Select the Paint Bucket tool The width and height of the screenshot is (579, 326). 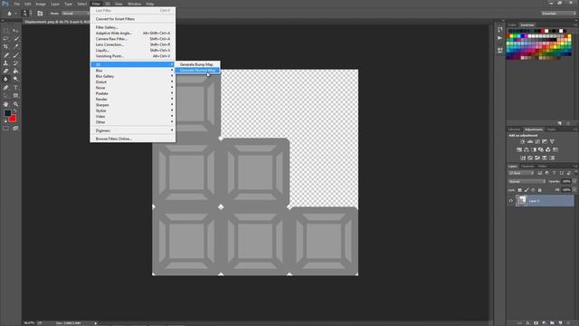(x=15, y=71)
